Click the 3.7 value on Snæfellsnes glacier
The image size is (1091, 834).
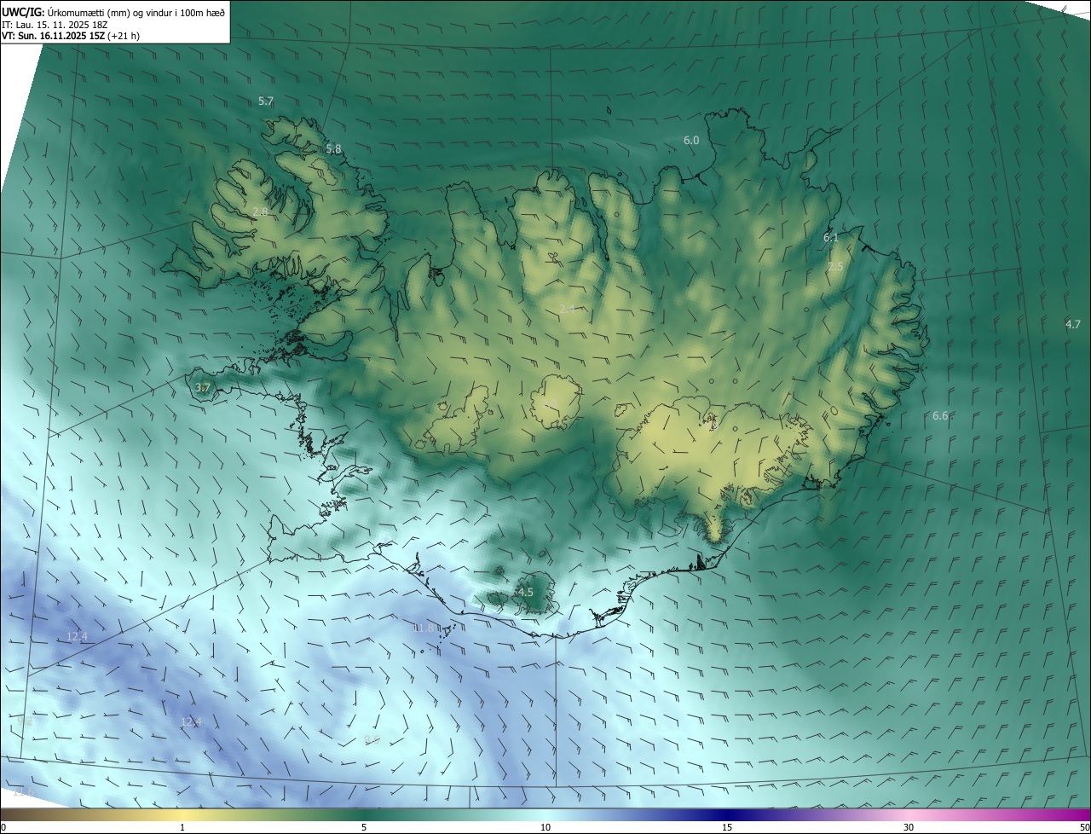(x=202, y=389)
